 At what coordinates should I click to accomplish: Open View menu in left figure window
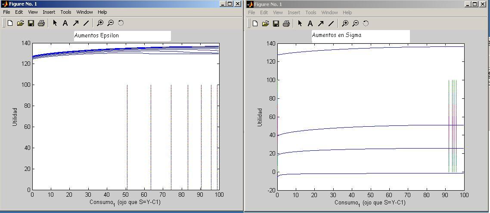(x=33, y=12)
